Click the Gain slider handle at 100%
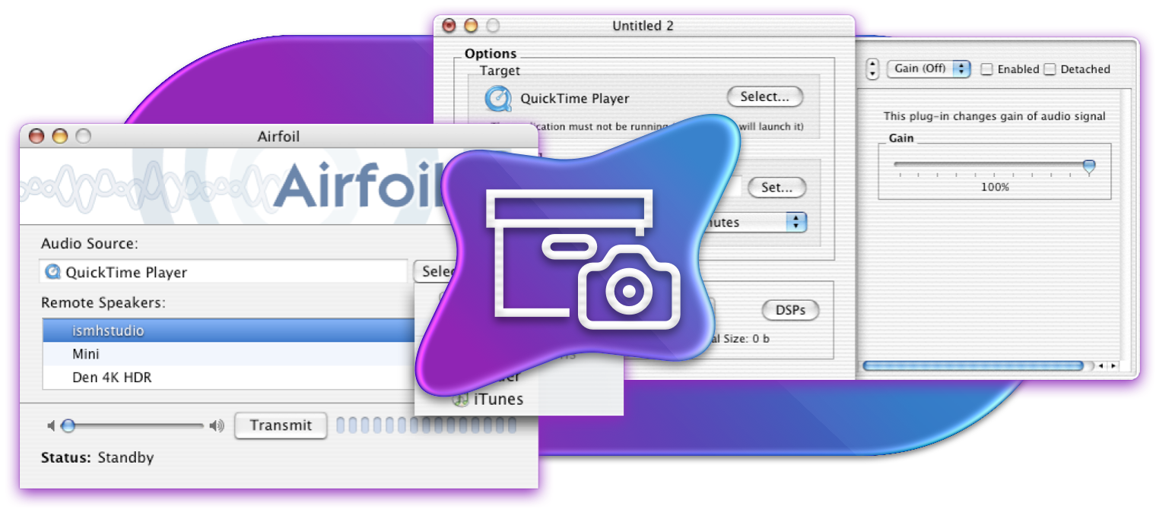This screenshot has height=509, width=1156. [x=1089, y=167]
